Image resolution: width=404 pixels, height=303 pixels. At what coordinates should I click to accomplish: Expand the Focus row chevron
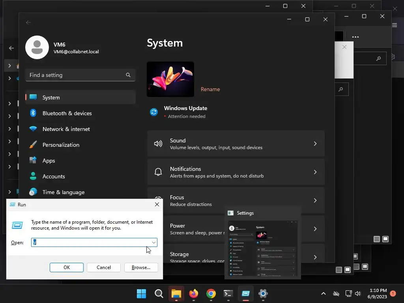315,200
